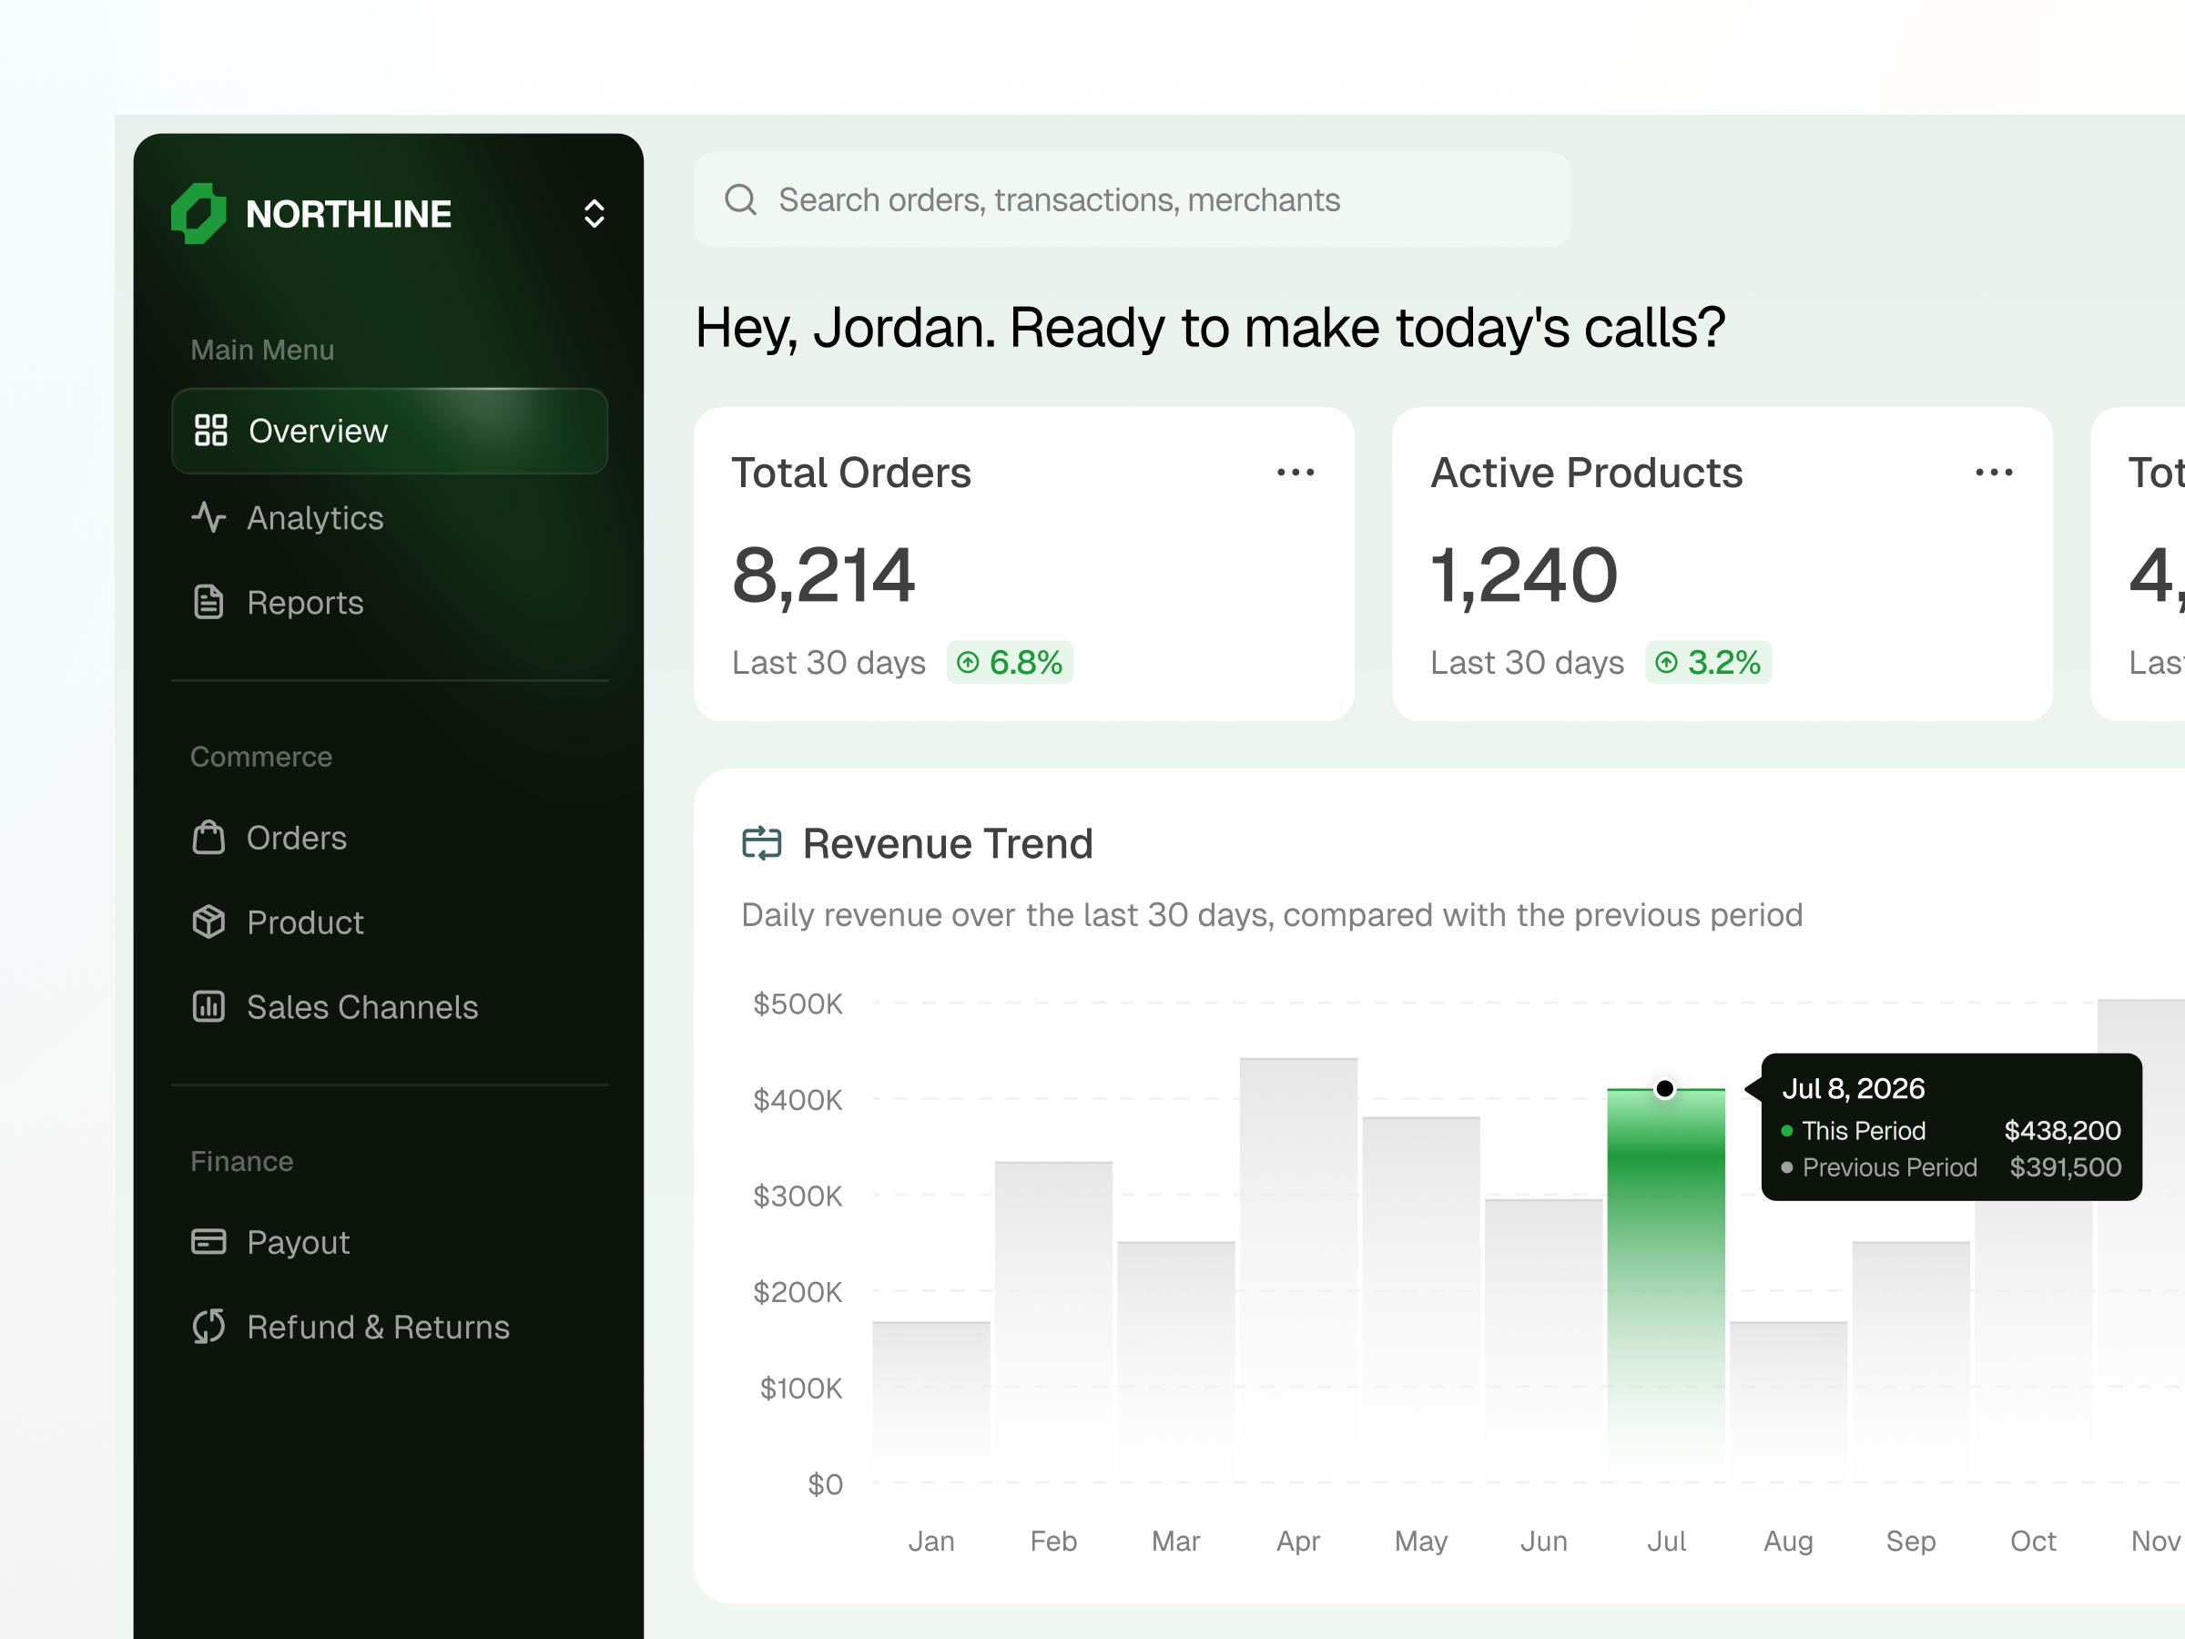
Task: Click the Jul bar data point marker
Action: coord(1665,1089)
